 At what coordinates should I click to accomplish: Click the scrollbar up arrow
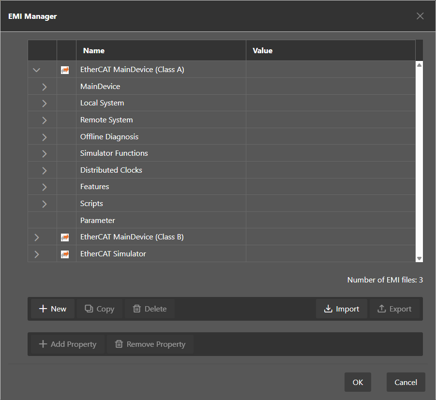(419, 65)
